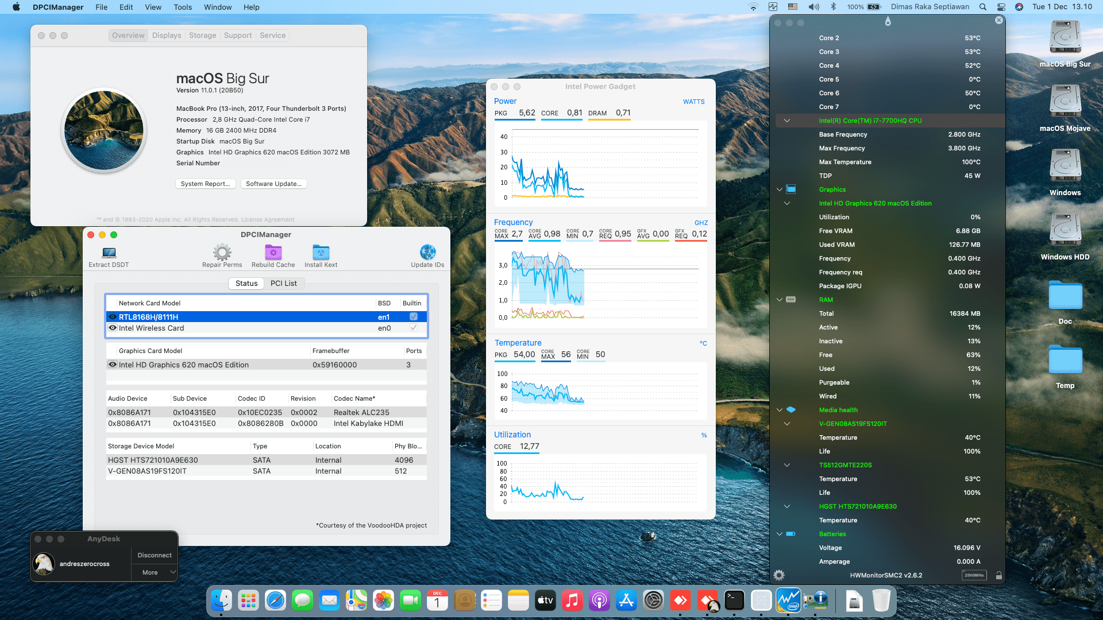Collapse the V-GEN08AS19FS120IT drive group
This screenshot has width=1103, height=620.
click(787, 424)
